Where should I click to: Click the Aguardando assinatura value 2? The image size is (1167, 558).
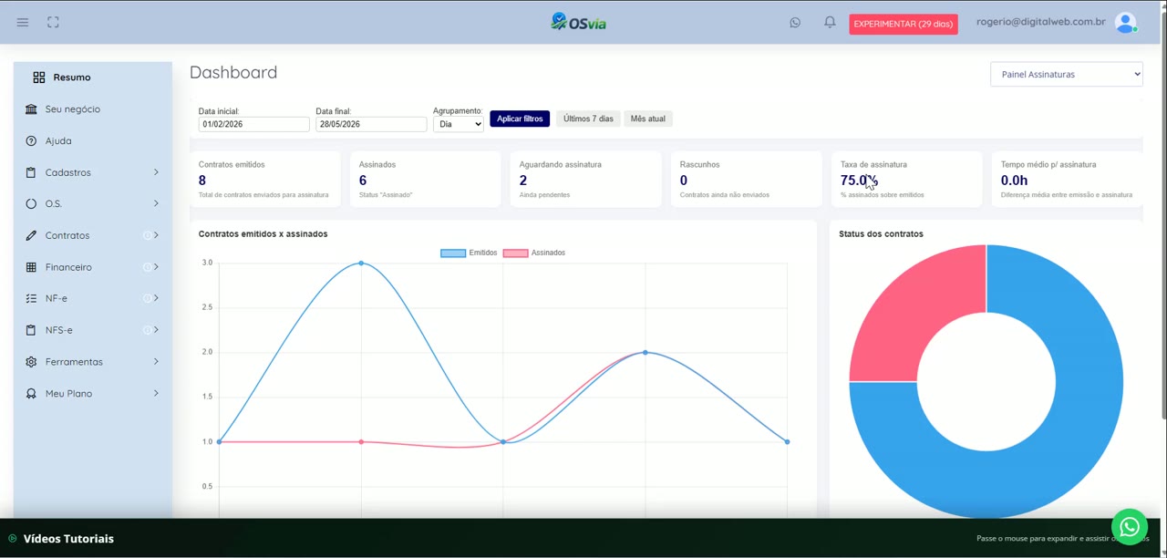(x=523, y=181)
